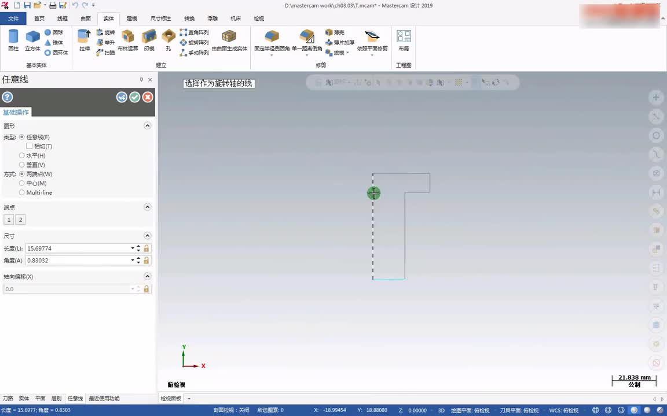Start the 举升 loft command

pos(105,42)
